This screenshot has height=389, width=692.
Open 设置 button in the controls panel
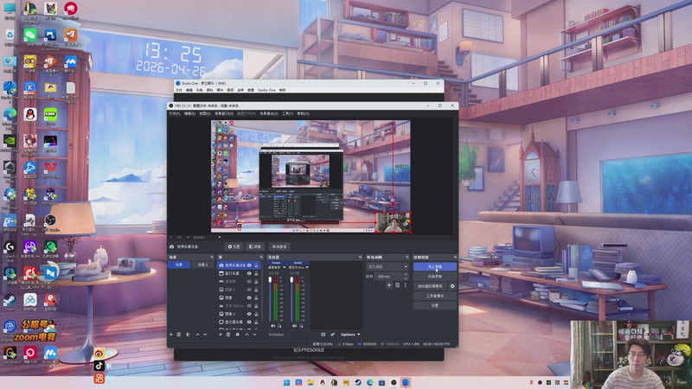(435, 306)
